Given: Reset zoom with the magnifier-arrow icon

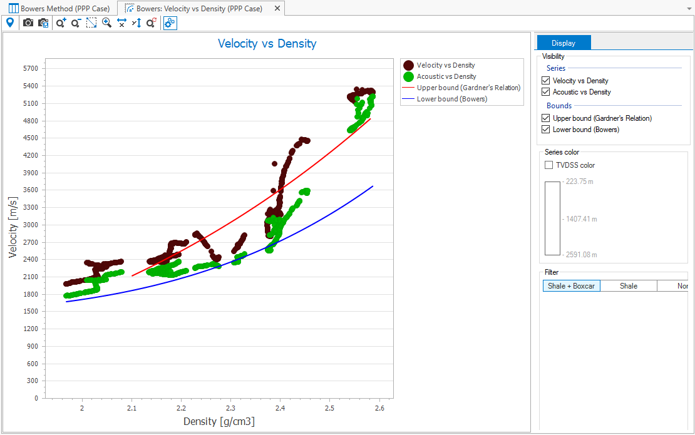Looking at the screenshot, I should (152, 23).
